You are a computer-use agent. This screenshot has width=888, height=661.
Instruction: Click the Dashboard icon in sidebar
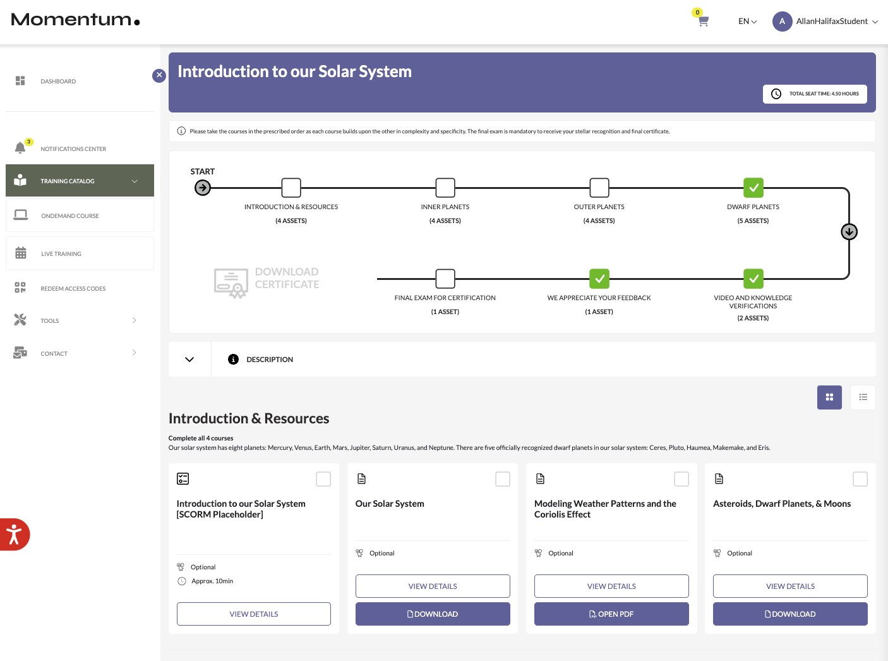click(20, 81)
